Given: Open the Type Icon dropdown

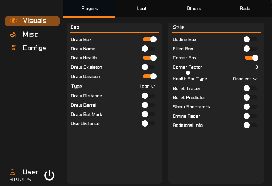Looking at the screenshot, I should pyautogui.click(x=148, y=87).
